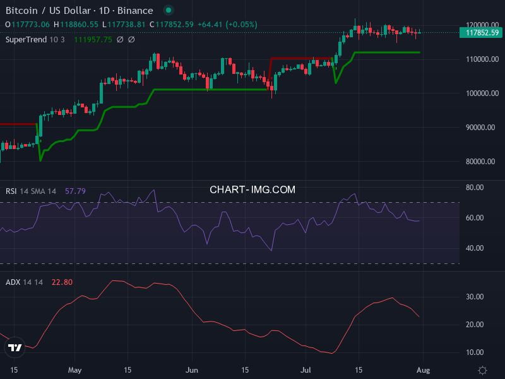This screenshot has width=505, height=379.
Task: Click the Jul date label
Action: tap(306, 370)
